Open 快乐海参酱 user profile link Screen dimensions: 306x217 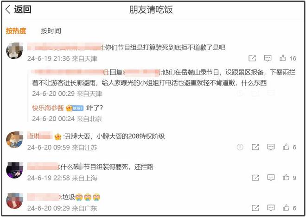(48, 108)
